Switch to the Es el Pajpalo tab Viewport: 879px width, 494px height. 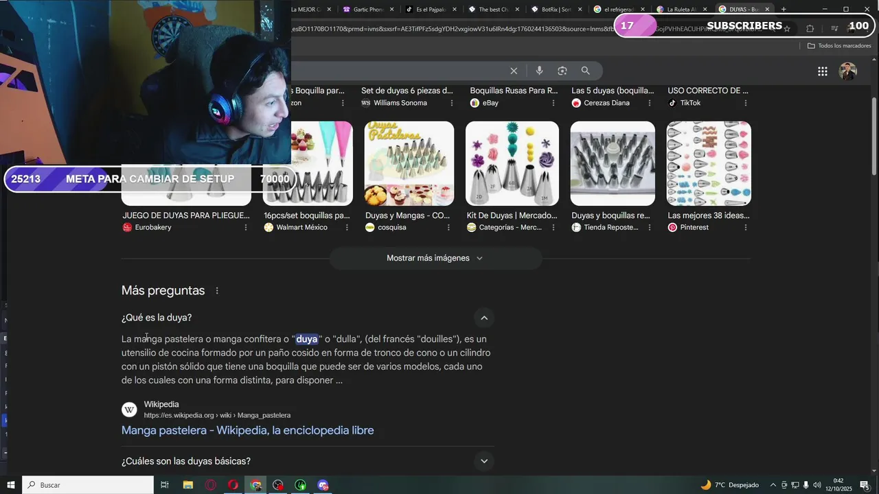431,9
